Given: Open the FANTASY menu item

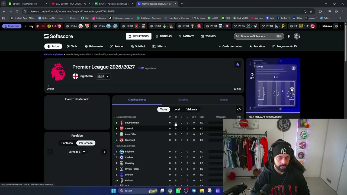Looking at the screenshot, I should (x=187, y=36).
